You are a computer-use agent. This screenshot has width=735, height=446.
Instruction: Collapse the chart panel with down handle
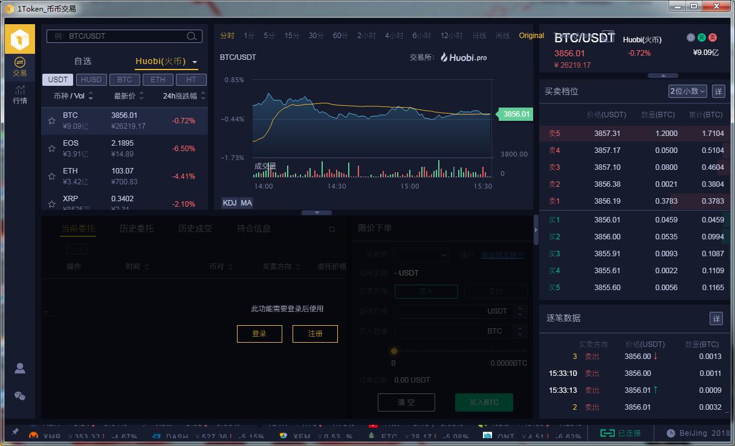(318, 213)
